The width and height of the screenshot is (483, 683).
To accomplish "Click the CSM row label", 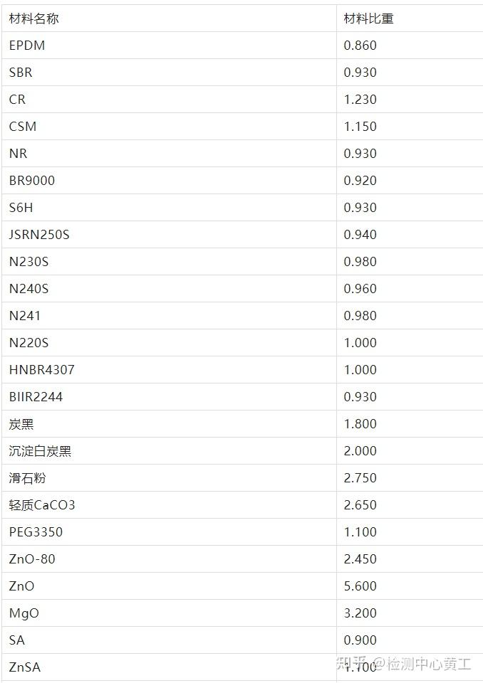I will pyautogui.click(x=23, y=127).
